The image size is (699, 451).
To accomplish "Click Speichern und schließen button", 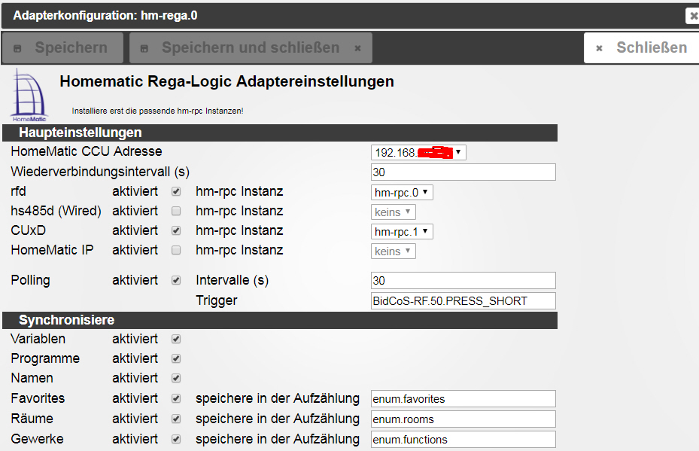I will coord(251,48).
